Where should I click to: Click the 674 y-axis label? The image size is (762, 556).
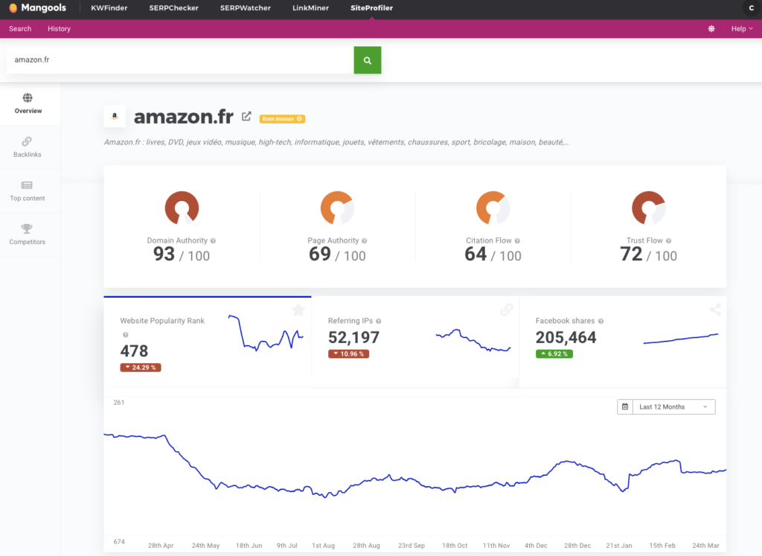[x=119, y=541]
